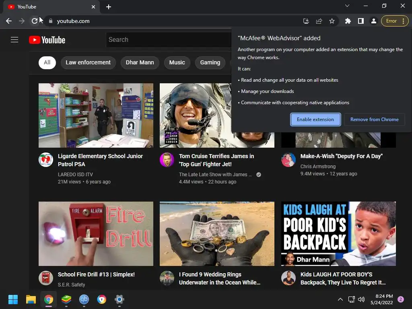412x309 pixels.
Task: Open I Found 9 Wedding Rings title
Action: [220, 278]
